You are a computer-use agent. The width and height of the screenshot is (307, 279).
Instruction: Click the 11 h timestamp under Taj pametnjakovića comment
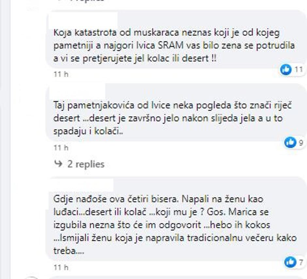coord(61,148)
